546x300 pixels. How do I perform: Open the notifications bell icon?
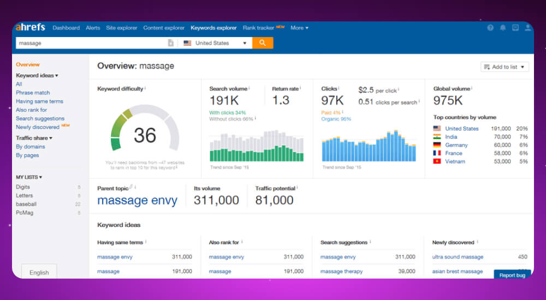click(x=503, y=28)
